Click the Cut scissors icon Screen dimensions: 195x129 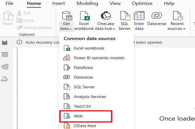click(19, 13)
